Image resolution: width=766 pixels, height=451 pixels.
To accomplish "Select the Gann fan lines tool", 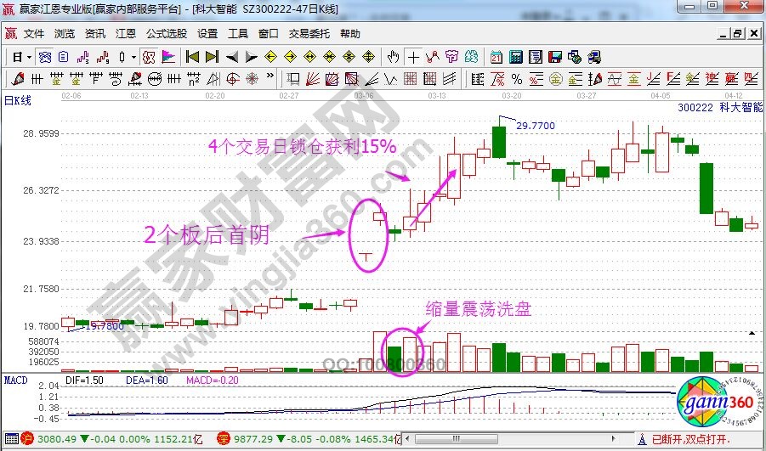I will 313,79.
